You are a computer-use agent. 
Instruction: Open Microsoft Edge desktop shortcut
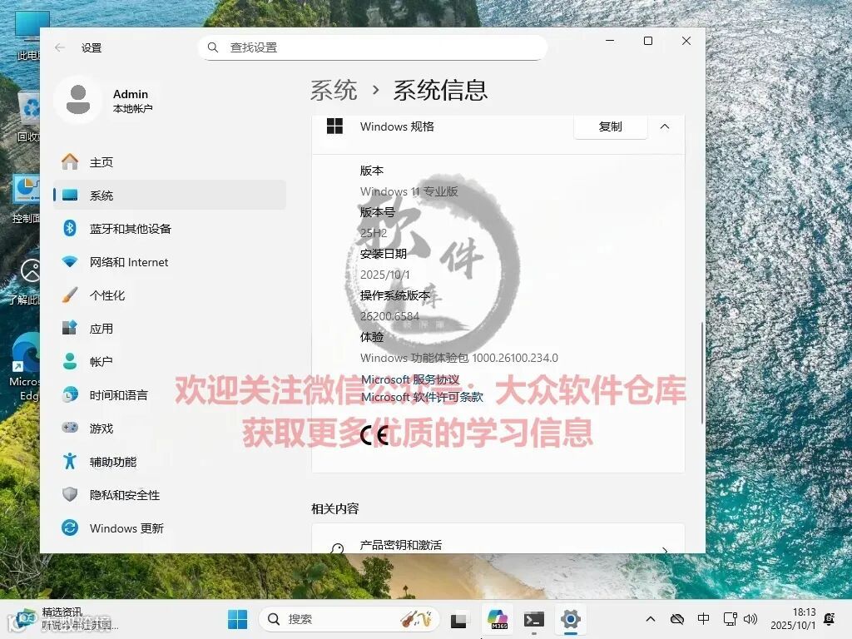tap(24, 367)
